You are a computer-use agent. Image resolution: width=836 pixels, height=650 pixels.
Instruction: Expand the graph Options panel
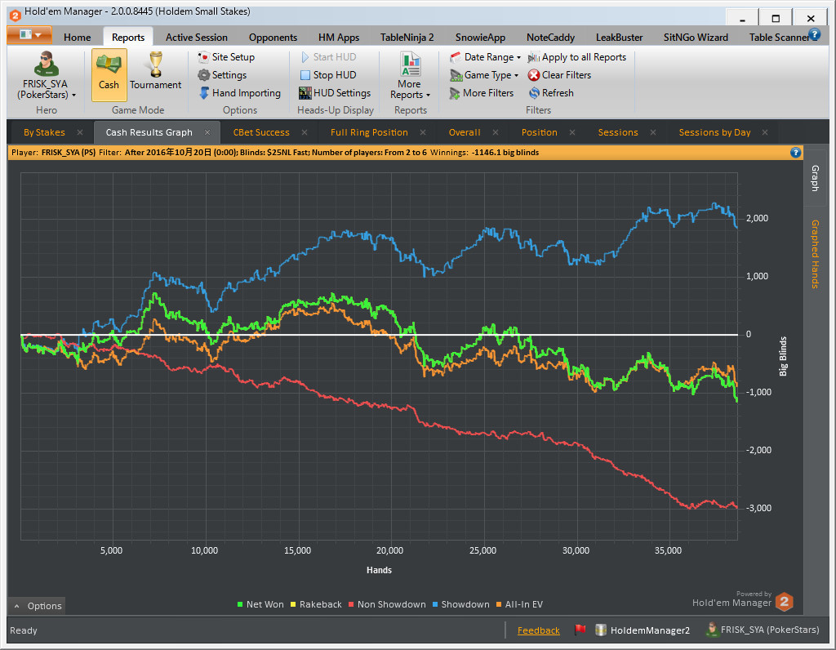coord(38,606)
